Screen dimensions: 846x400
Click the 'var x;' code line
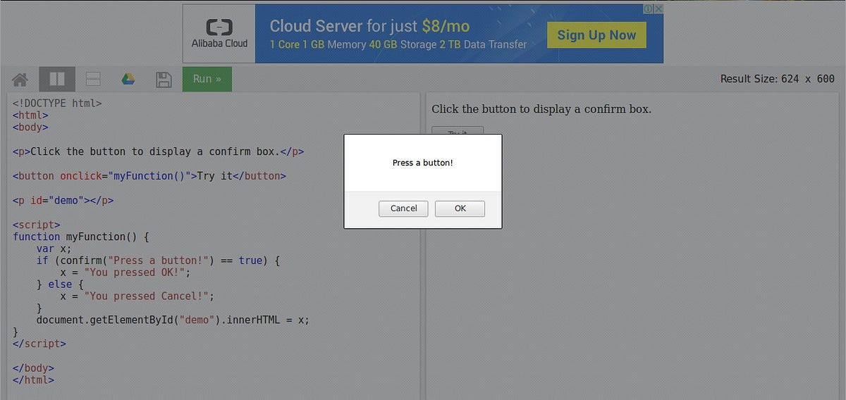[54, 249]
